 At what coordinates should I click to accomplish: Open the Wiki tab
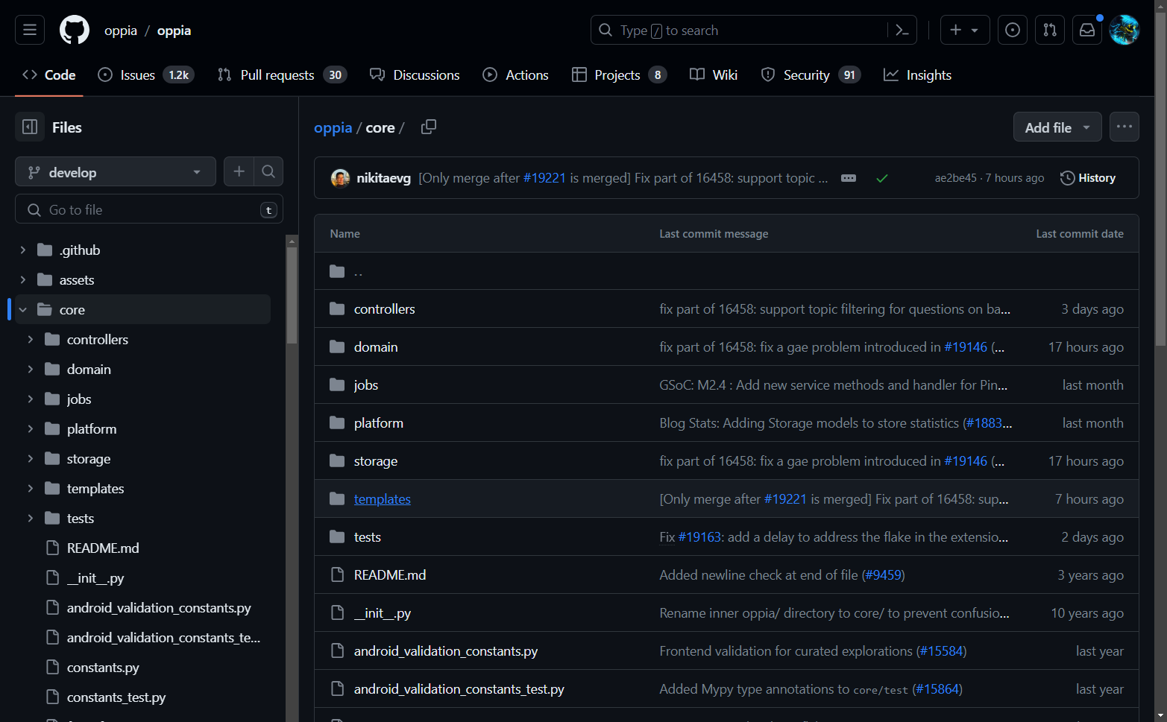click(714, 75)
